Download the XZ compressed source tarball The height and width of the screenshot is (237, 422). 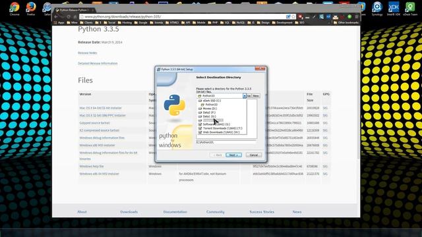click(100, 130)
